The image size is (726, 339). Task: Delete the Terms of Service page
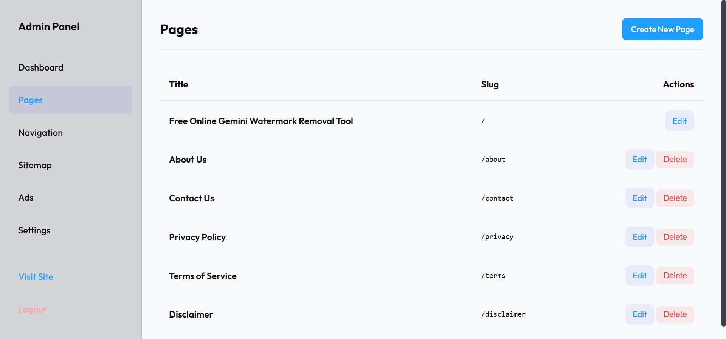675,276
